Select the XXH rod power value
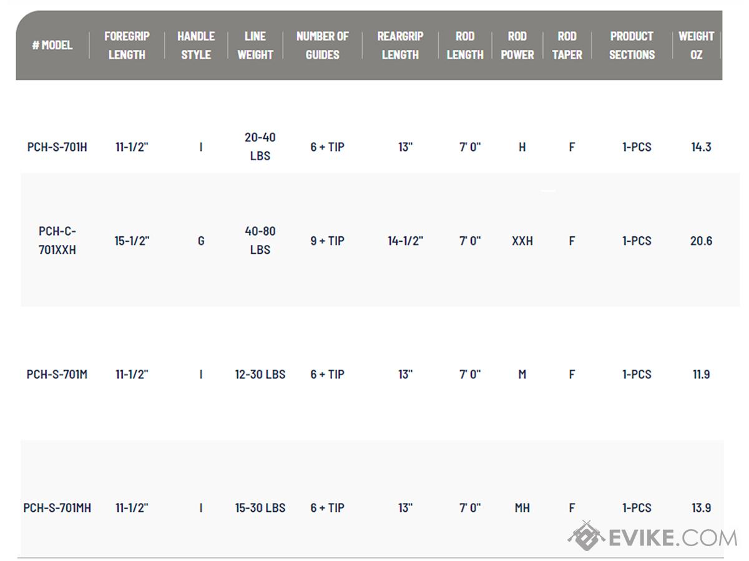The height and width of the screenshot is (561, 749). [x=522, y=241]
